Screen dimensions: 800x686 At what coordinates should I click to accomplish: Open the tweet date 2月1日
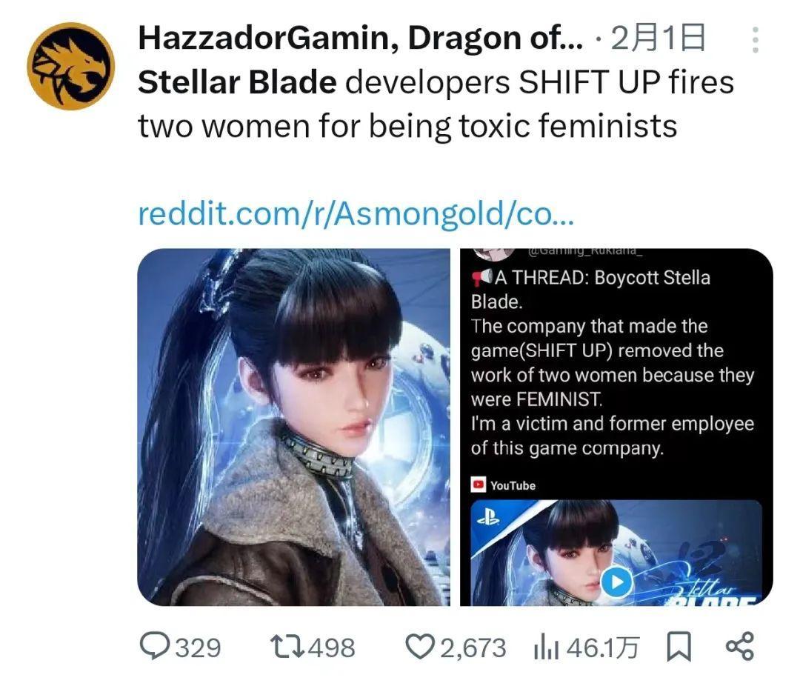click(x=658, y=39)
